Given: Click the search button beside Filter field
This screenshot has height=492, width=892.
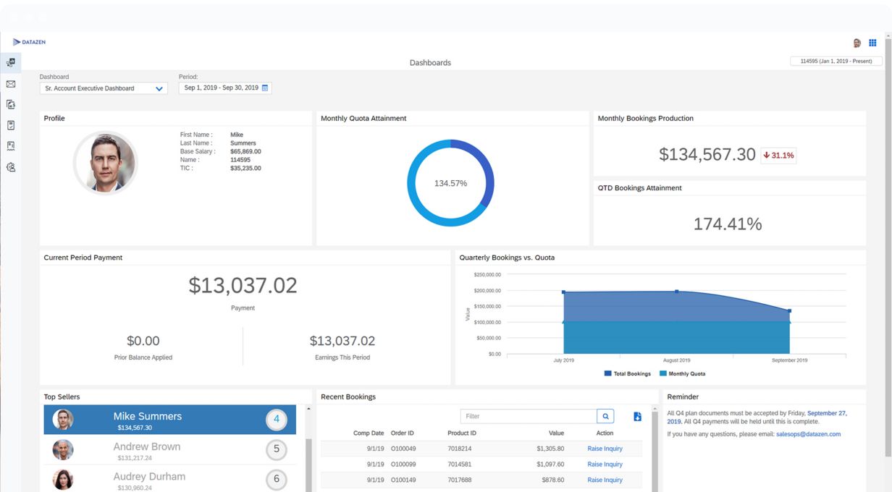Looking at the screenshot, I should (x=605, y=417).
